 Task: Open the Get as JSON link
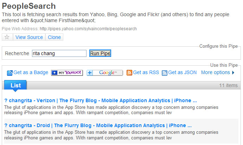182,72
